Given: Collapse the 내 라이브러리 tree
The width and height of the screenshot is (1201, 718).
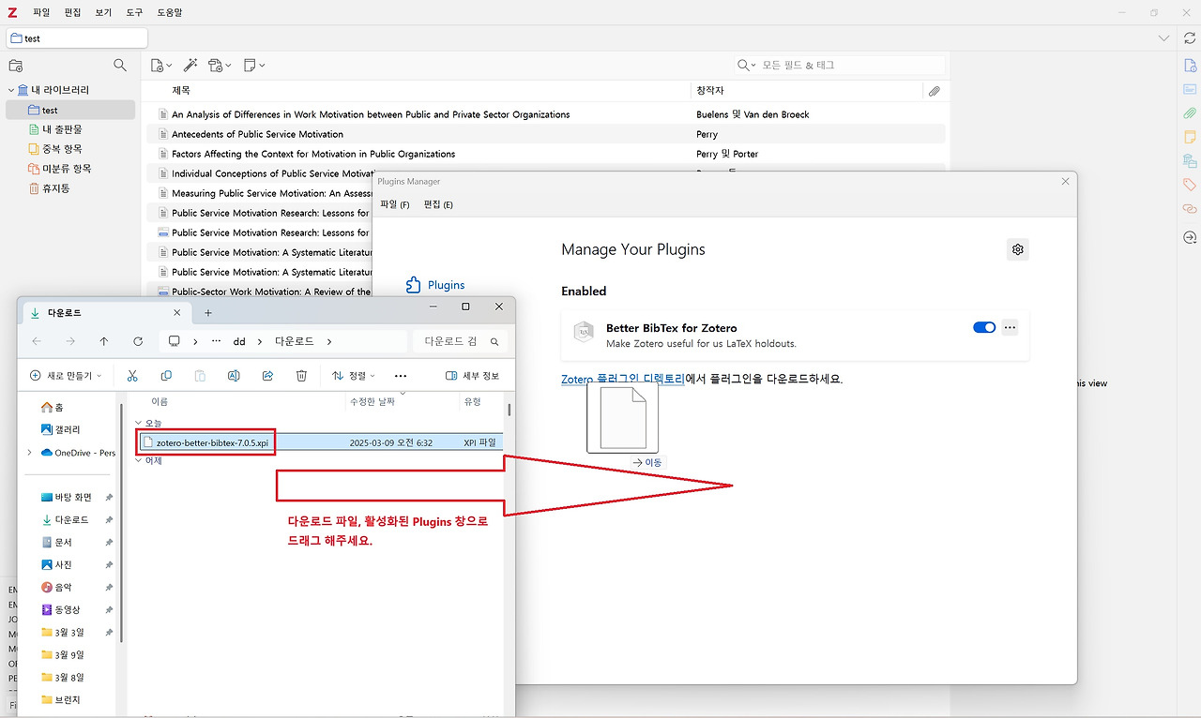Looking at the screenshot, I should [x=11, y=90].
